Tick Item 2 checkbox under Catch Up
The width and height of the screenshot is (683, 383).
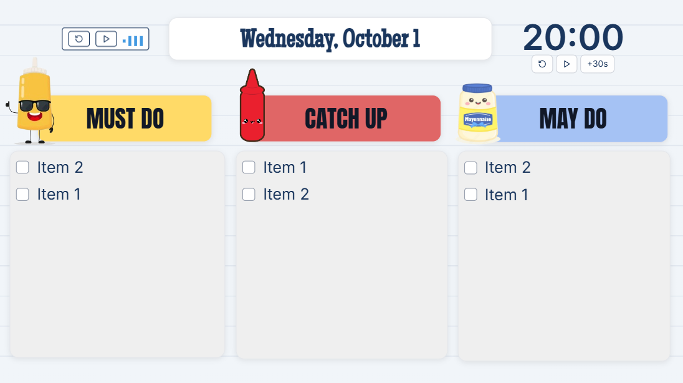pyautogui.click(x=249, y=194)
